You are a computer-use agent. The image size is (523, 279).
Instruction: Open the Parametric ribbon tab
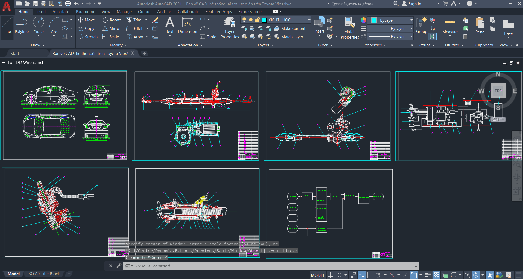point(86,12)
